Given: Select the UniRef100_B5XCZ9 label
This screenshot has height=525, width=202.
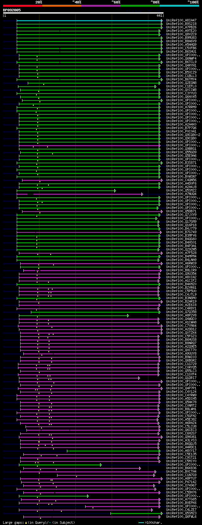Looking at the screenshot, I should pyautogui.click(x=181, y=73).
